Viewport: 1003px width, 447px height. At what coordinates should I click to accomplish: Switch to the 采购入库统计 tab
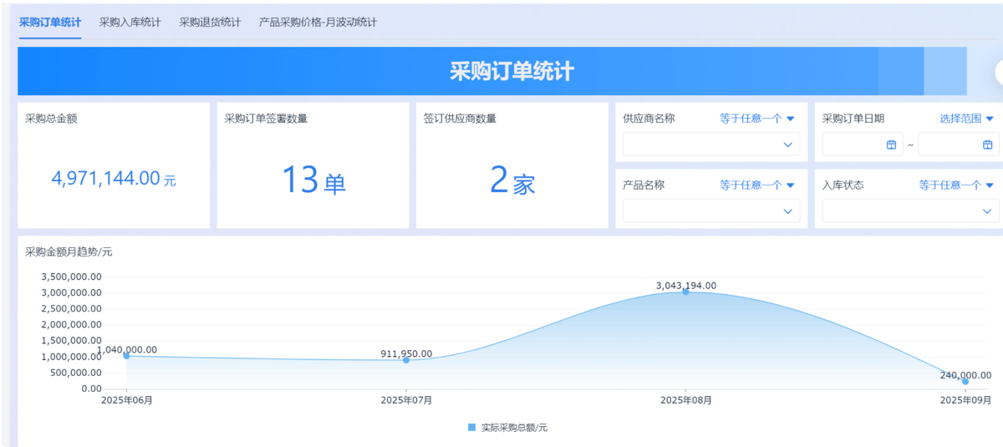pos(130,23)
